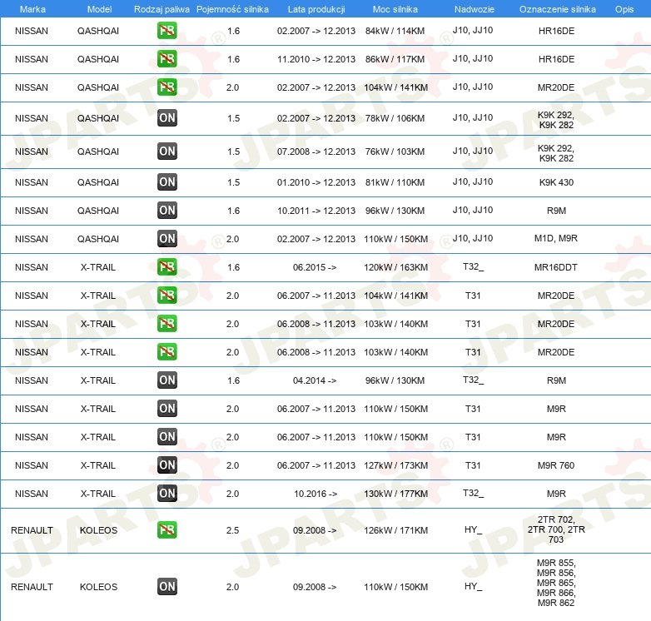Screen dimensions: 651x621
Task: Click petrol icon in Renault Koleos 2.5 row
Action: (166, 530)
